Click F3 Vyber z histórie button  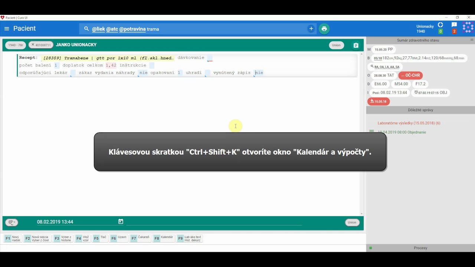63,238
